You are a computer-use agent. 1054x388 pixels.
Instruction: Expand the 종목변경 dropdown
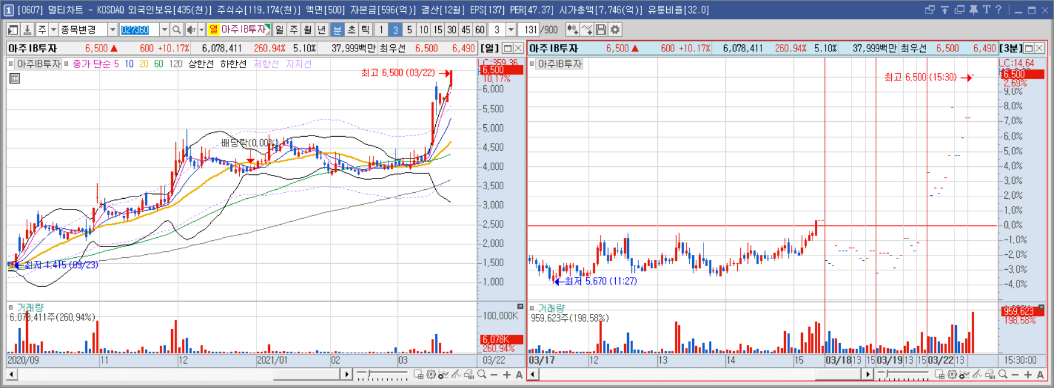pyautogui.click(x=113, y=30)
